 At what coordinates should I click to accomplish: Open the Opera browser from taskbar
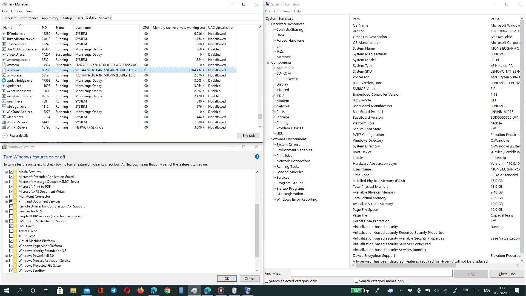point(127,291)
